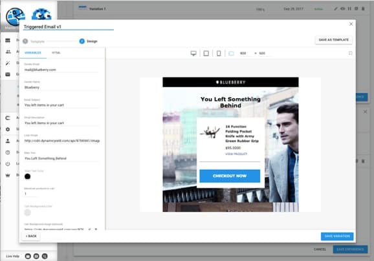Image resolution: width=374 pixels, height=261 pixels.
Task: Click the power logout sidebar icon
Action: click(x=8, y=164)
